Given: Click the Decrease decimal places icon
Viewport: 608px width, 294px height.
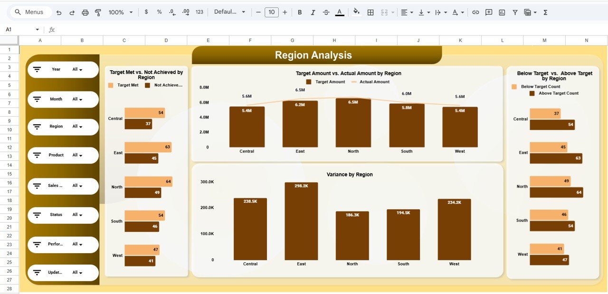Looking at the screenshot, I should (171, 12).
